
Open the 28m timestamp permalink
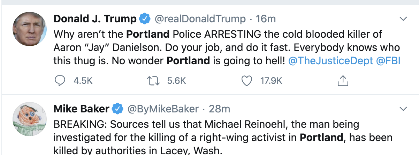tap(219, 109)
